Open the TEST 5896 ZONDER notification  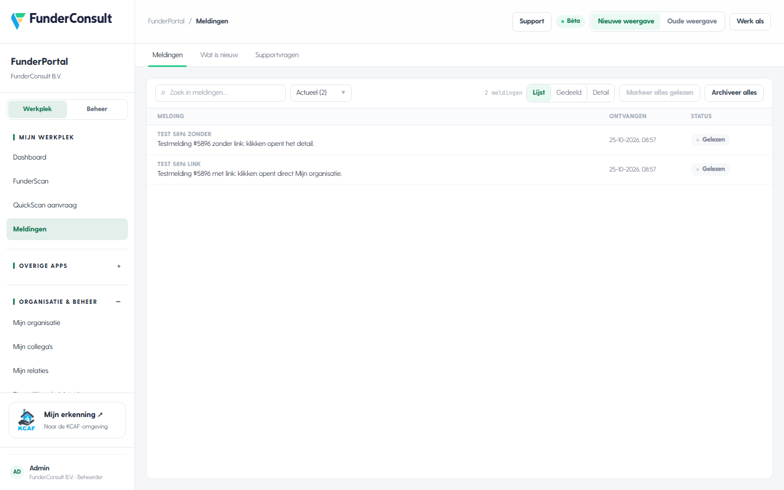[459, 140]
